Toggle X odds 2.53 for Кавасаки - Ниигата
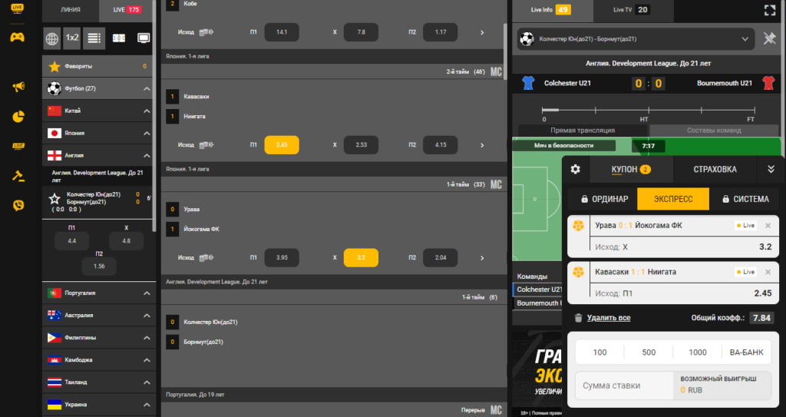This screenshot has height=417, width=786. [x=361, y=145]
